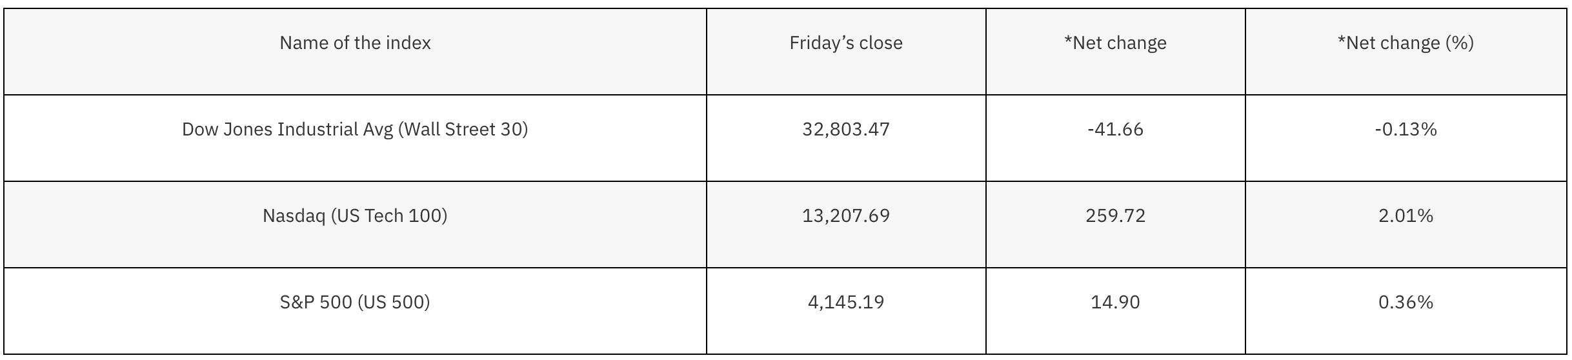Click the 2.01% percentage cell
Viewport: 1572px width, 360px height.
coord(1406,215)
